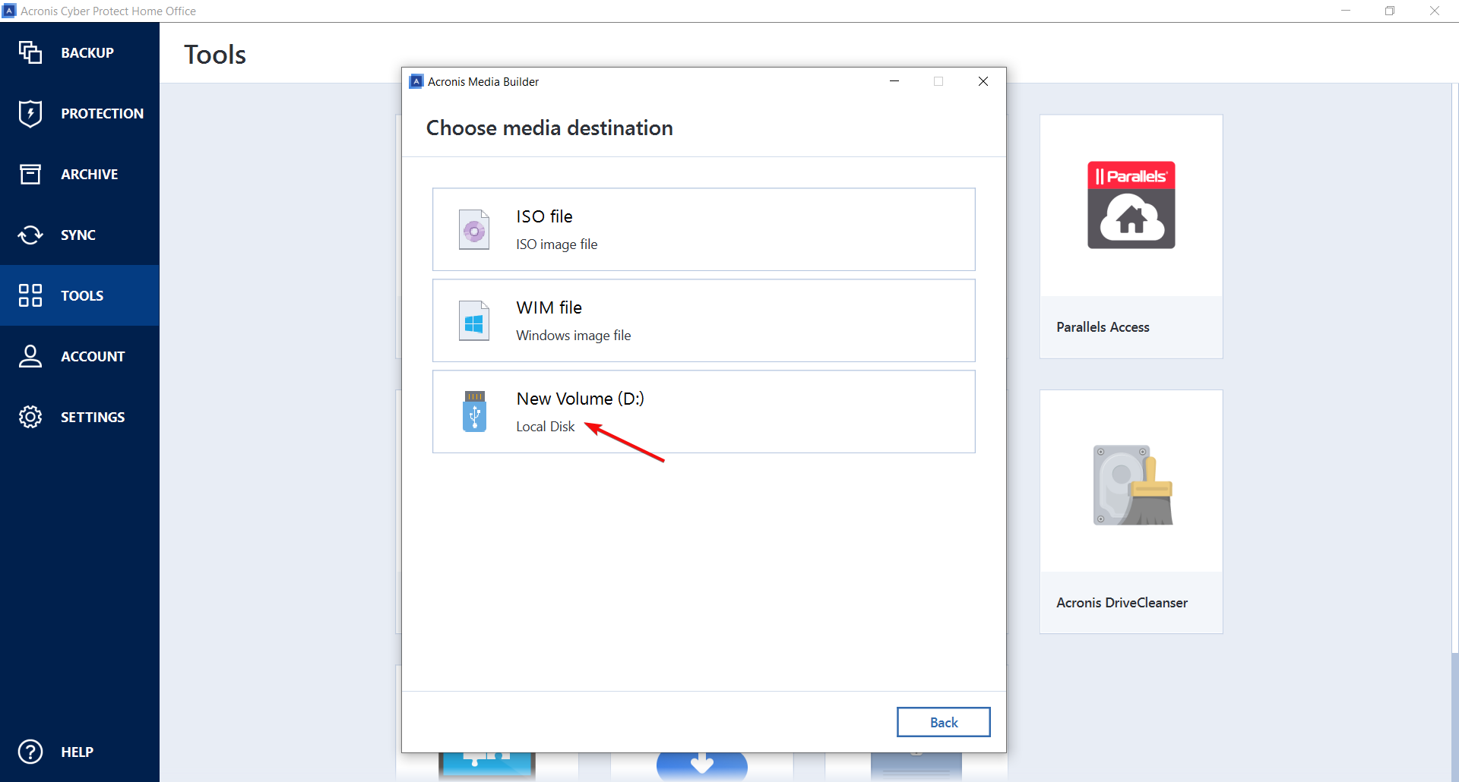The width and height of the screenshot is (1459, 782).
Task: Click the Protection shield icon
Action: click(30, 113)
